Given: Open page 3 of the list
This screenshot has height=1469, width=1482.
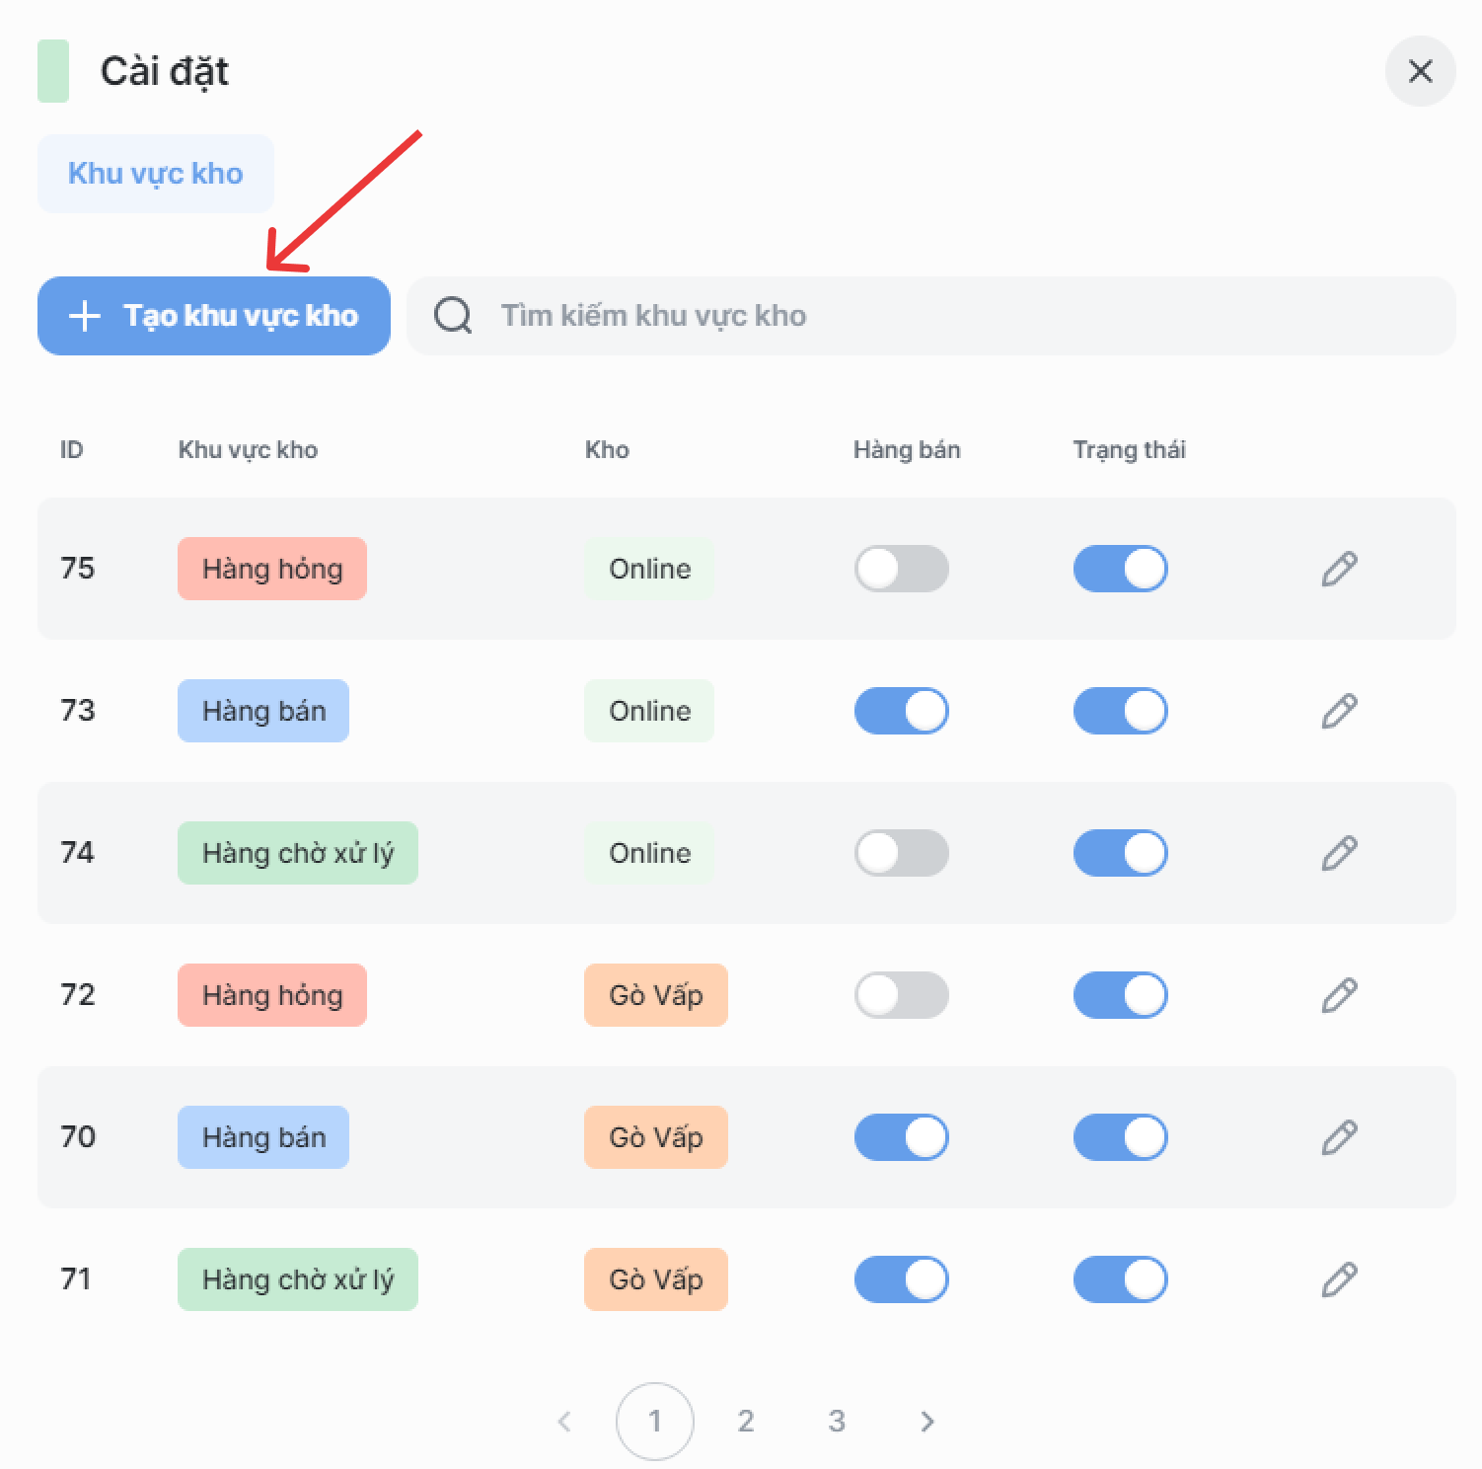Looking at the screenshot, I should click(837, 1422).
